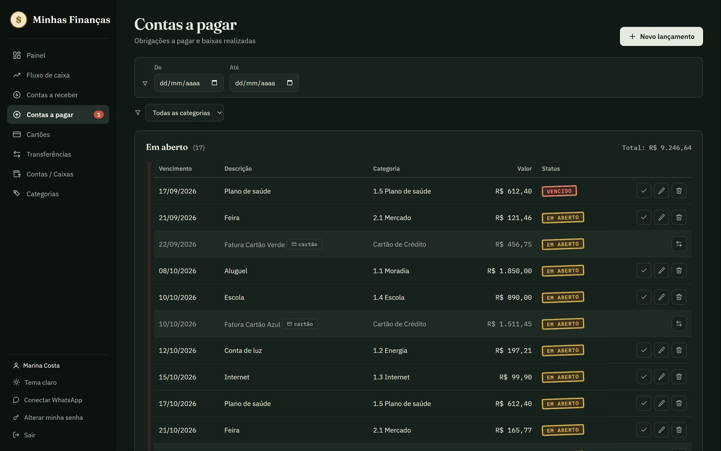
Task: Edit the Plano de saúde 17/09/2026 entry
Action: click(661, 191)
